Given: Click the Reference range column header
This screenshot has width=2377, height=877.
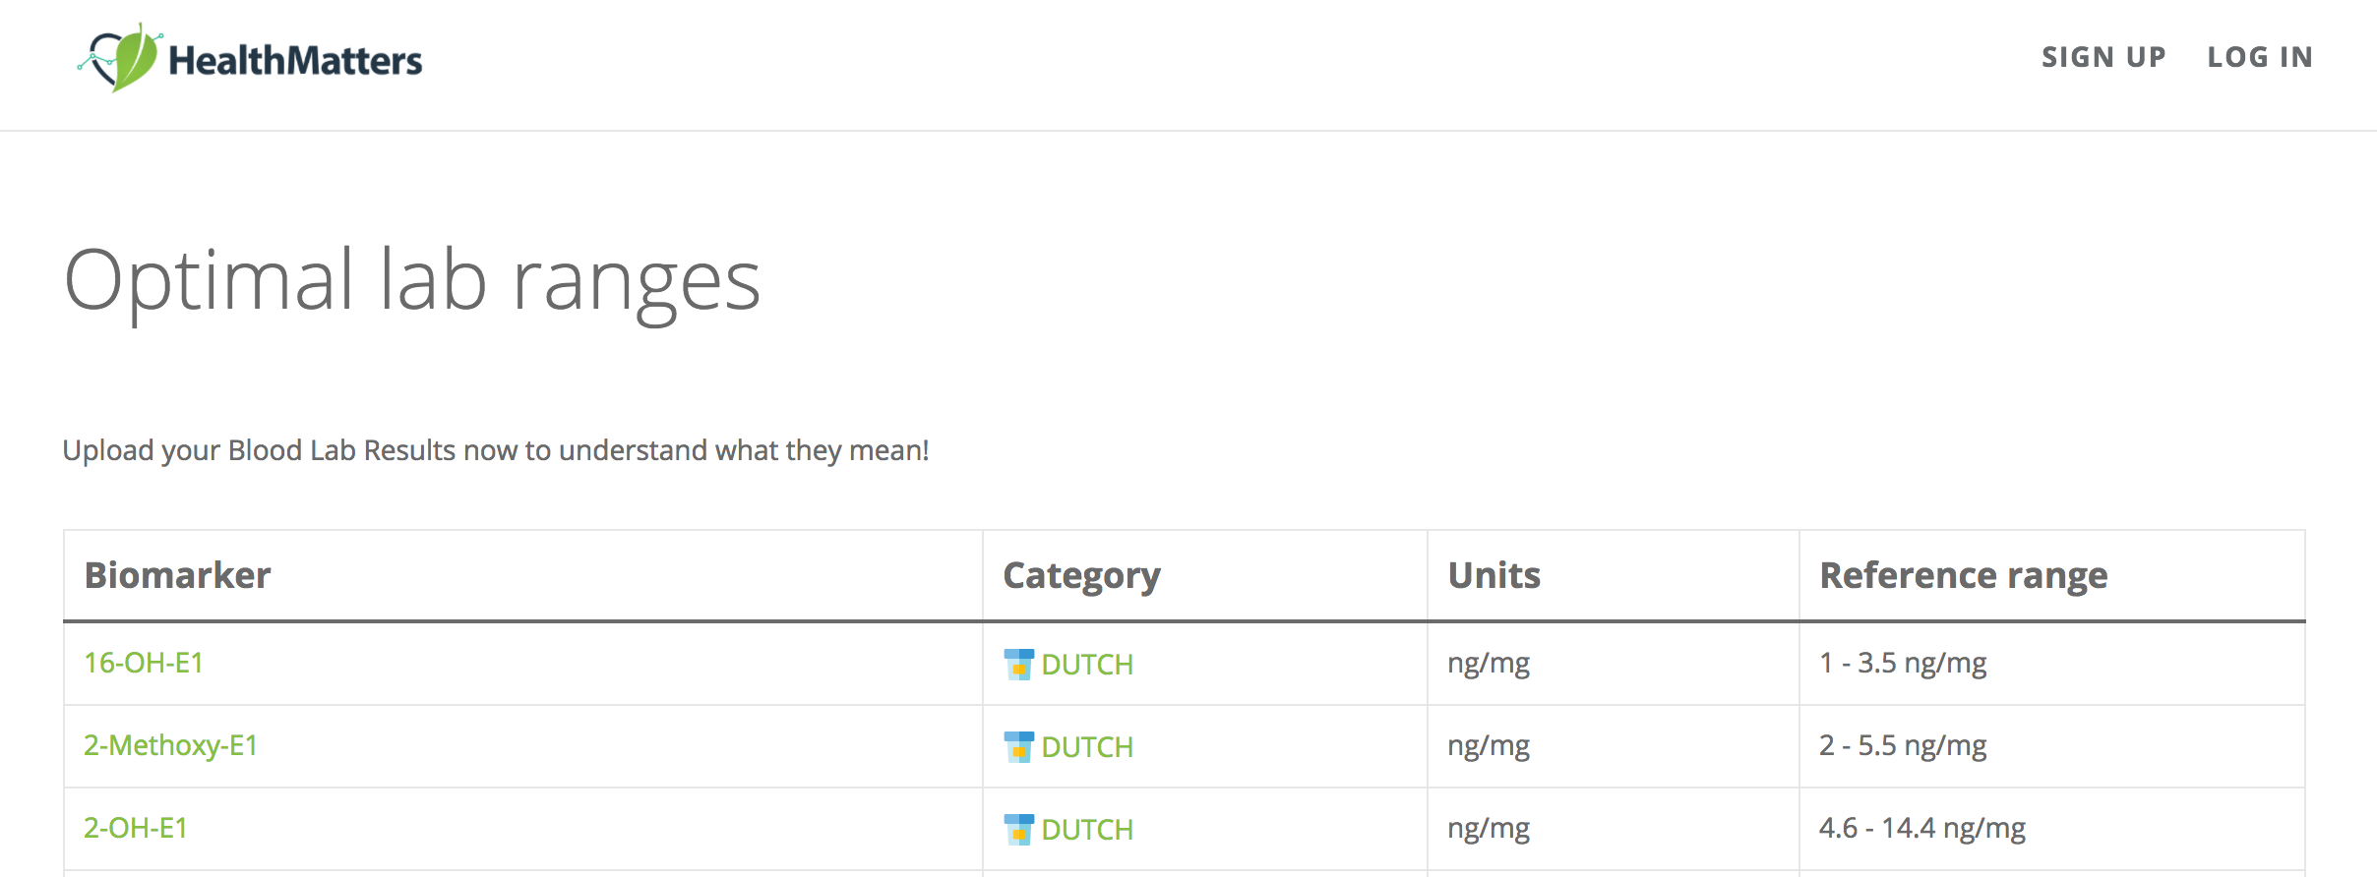Looking at the screenshot, I should [1963, 575].
